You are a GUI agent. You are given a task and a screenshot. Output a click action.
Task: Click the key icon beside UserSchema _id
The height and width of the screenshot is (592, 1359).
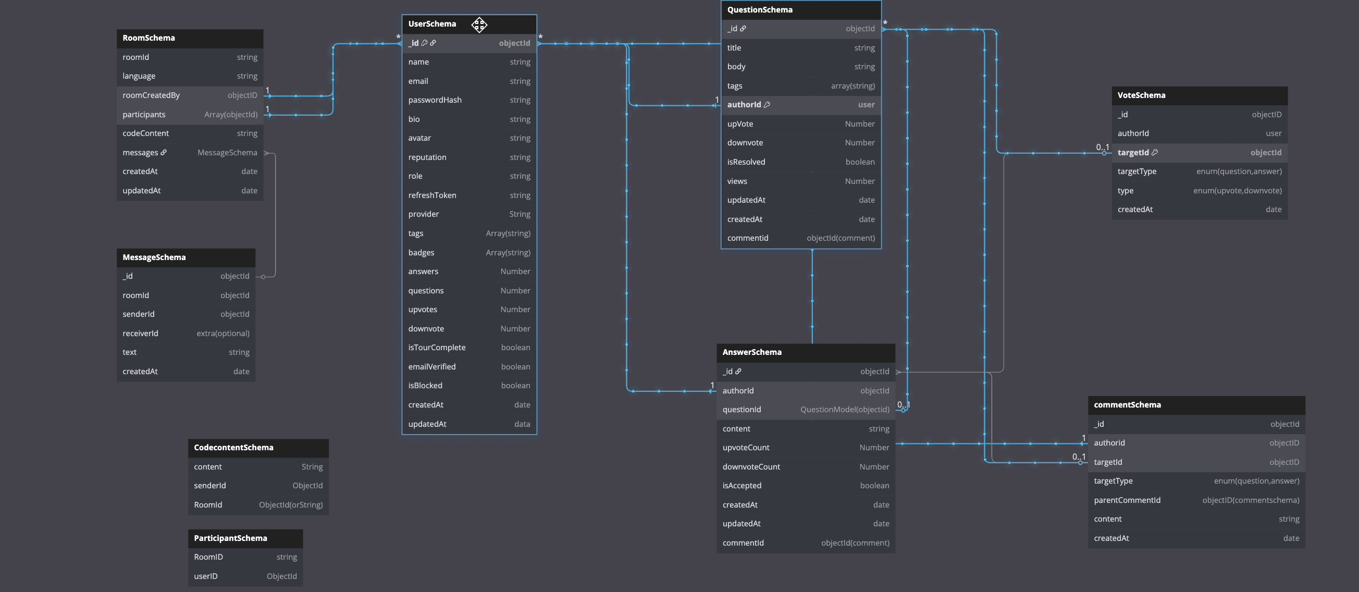pyautogui.click(x=424, y=43)
